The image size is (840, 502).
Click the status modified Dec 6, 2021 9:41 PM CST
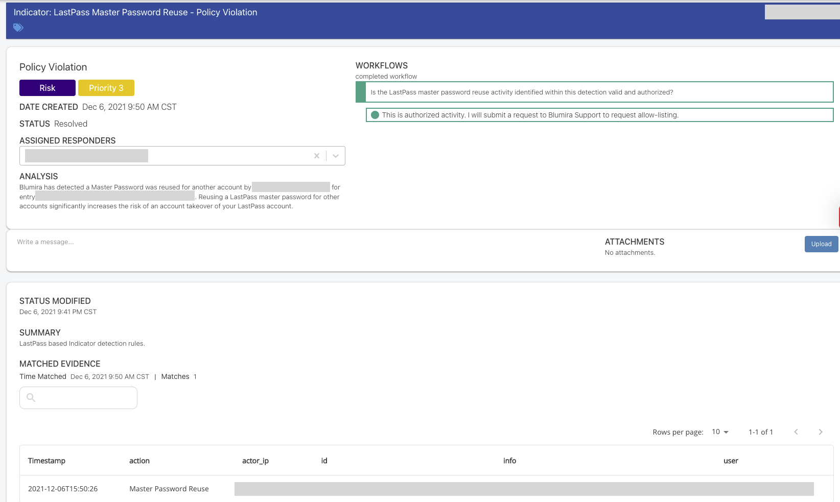click(x=58, y=312)
